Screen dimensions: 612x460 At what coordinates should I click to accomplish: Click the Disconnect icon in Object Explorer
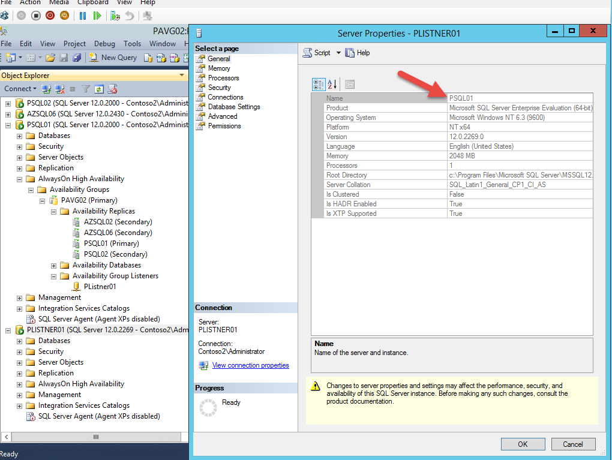[60, 89]
